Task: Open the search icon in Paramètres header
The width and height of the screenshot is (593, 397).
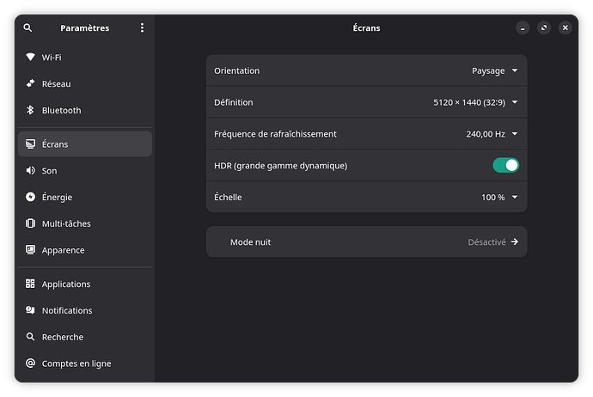Action: coord(28,27)
